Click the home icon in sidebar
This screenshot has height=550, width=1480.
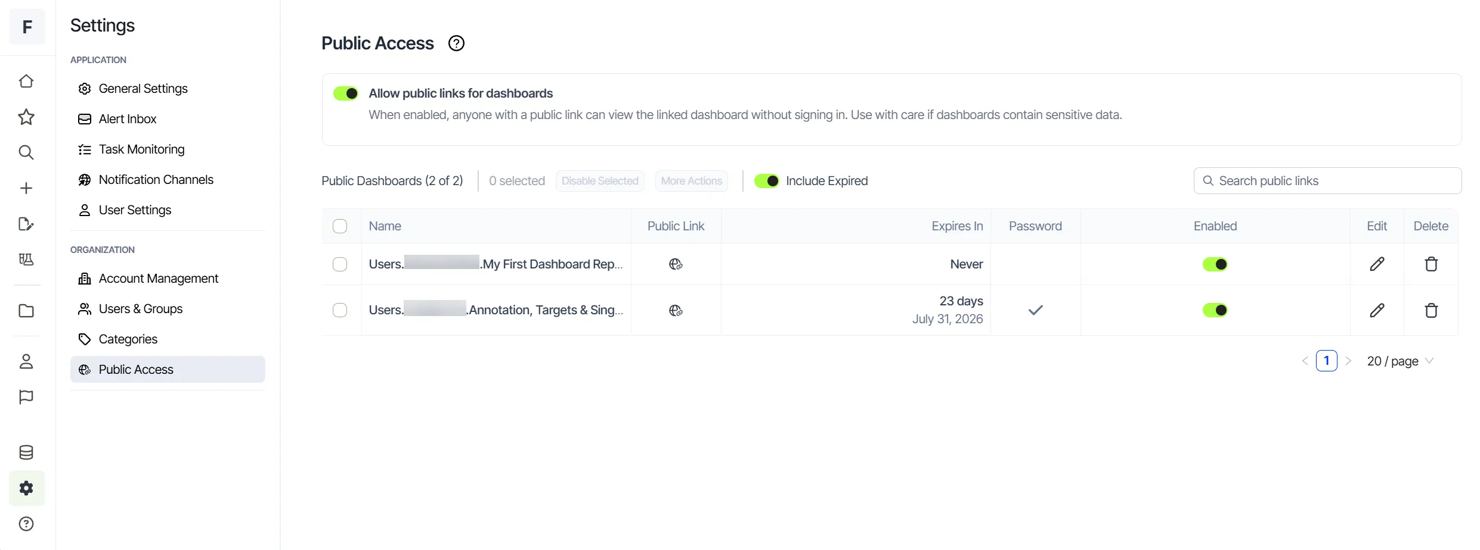(26, 81)
